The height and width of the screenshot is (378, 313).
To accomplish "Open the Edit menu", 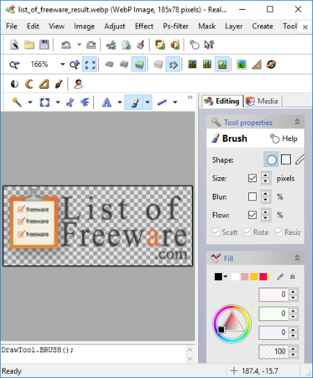I will [x=33, y=26].
